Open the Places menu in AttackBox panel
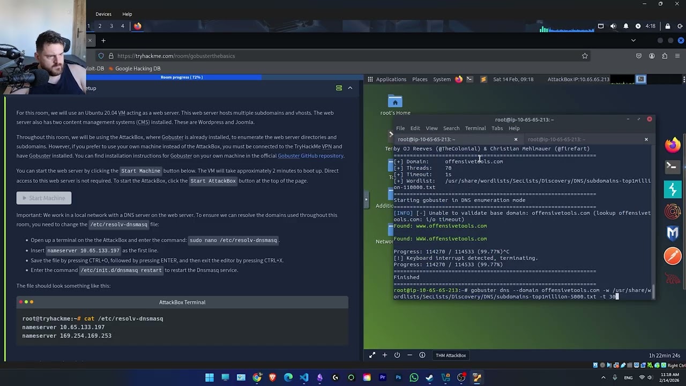 420,79
